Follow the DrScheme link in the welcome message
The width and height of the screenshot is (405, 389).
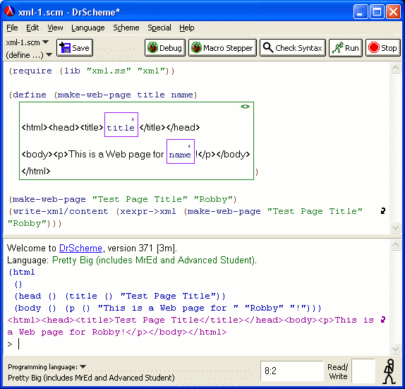coord(80,248)
